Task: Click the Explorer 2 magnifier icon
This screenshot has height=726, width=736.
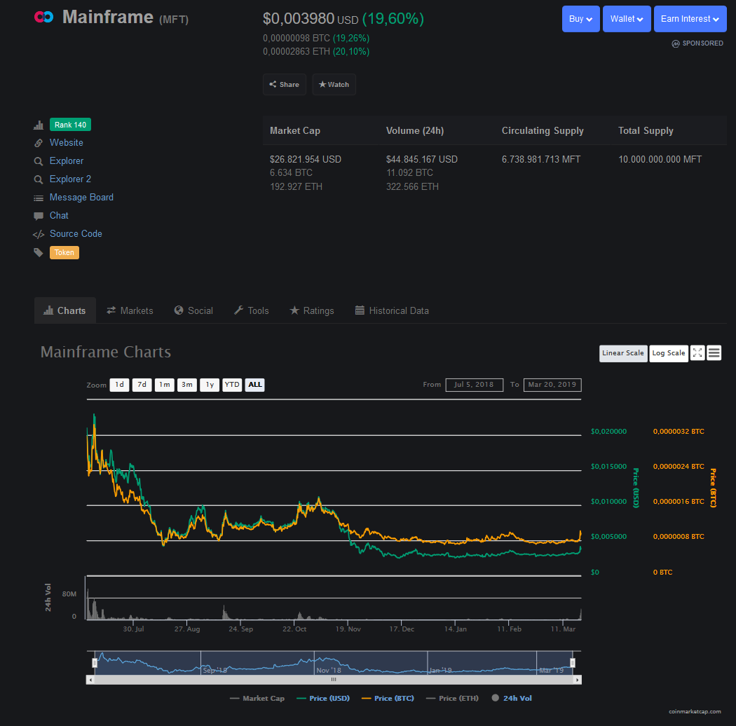Action: point(39,179)
